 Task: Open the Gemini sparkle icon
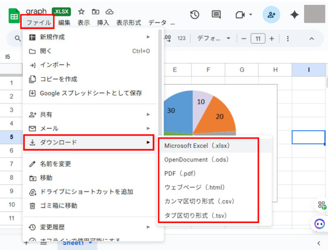(294, 15)
